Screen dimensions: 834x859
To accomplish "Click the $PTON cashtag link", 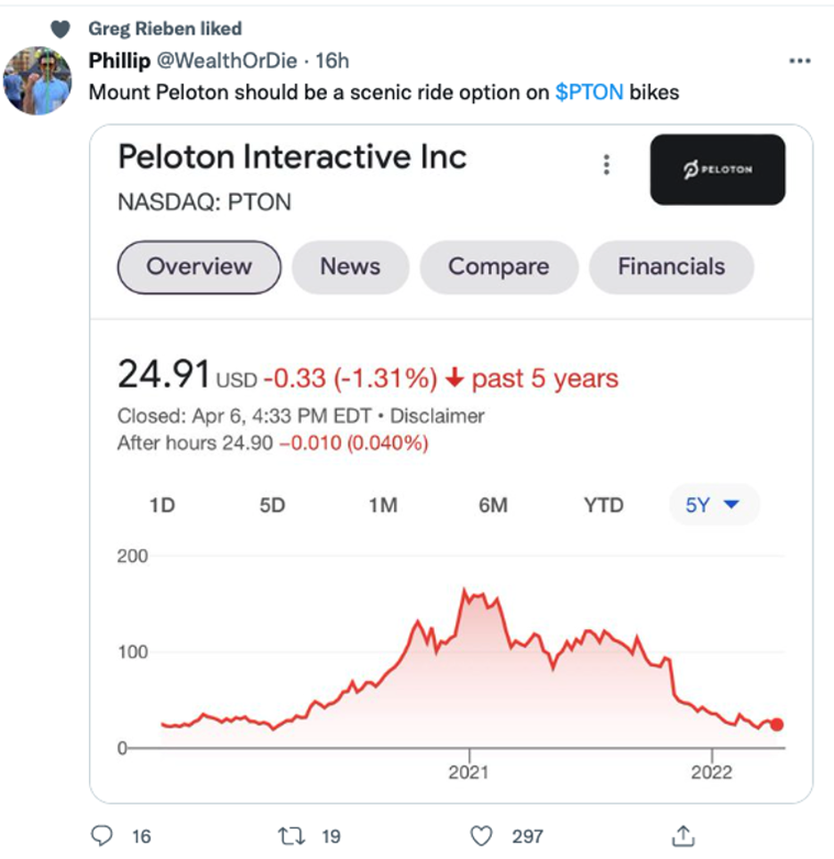I will 589,92.
